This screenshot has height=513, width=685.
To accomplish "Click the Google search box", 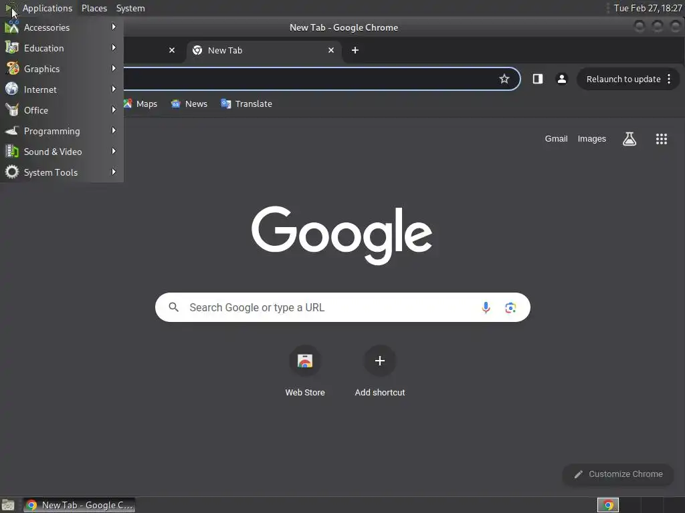I will pos(342,307).
